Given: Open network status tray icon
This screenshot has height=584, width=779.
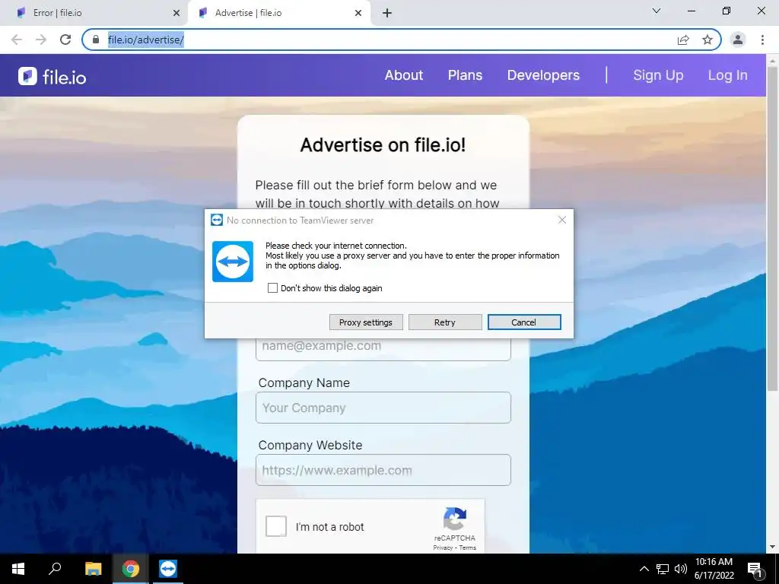Looking at the screenshot, I should point(663,569).
